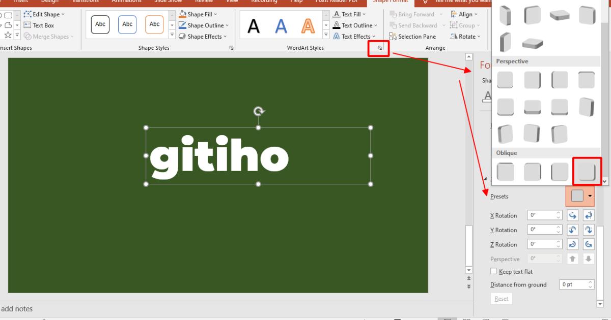Switch to the Recording tab
This screenshot has width=611, height=320.
coord(264,2)
